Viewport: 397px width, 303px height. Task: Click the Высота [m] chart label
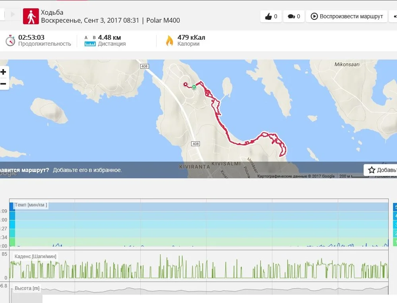[27, 288]
